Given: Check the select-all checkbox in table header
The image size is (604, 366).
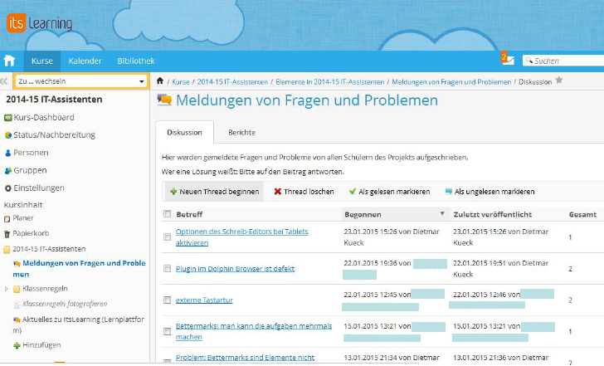Looking at the screenshot, I should [168, 214].
